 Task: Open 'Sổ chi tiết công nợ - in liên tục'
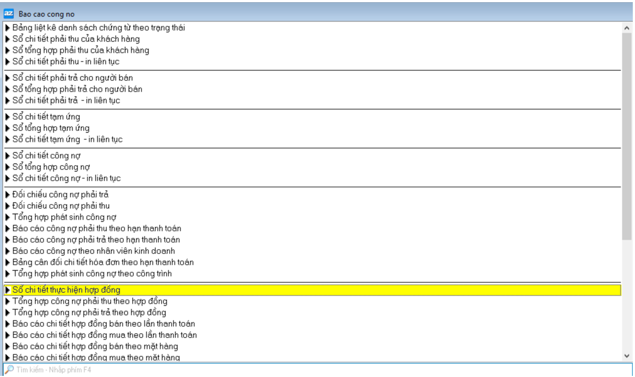click(x=66, y=178)
